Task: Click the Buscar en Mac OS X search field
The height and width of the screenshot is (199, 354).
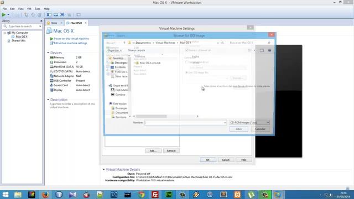Action: [249, 43]
